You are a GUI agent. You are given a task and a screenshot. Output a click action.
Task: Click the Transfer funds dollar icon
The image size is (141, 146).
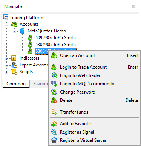pyautogui.click(x=54, y=112)
